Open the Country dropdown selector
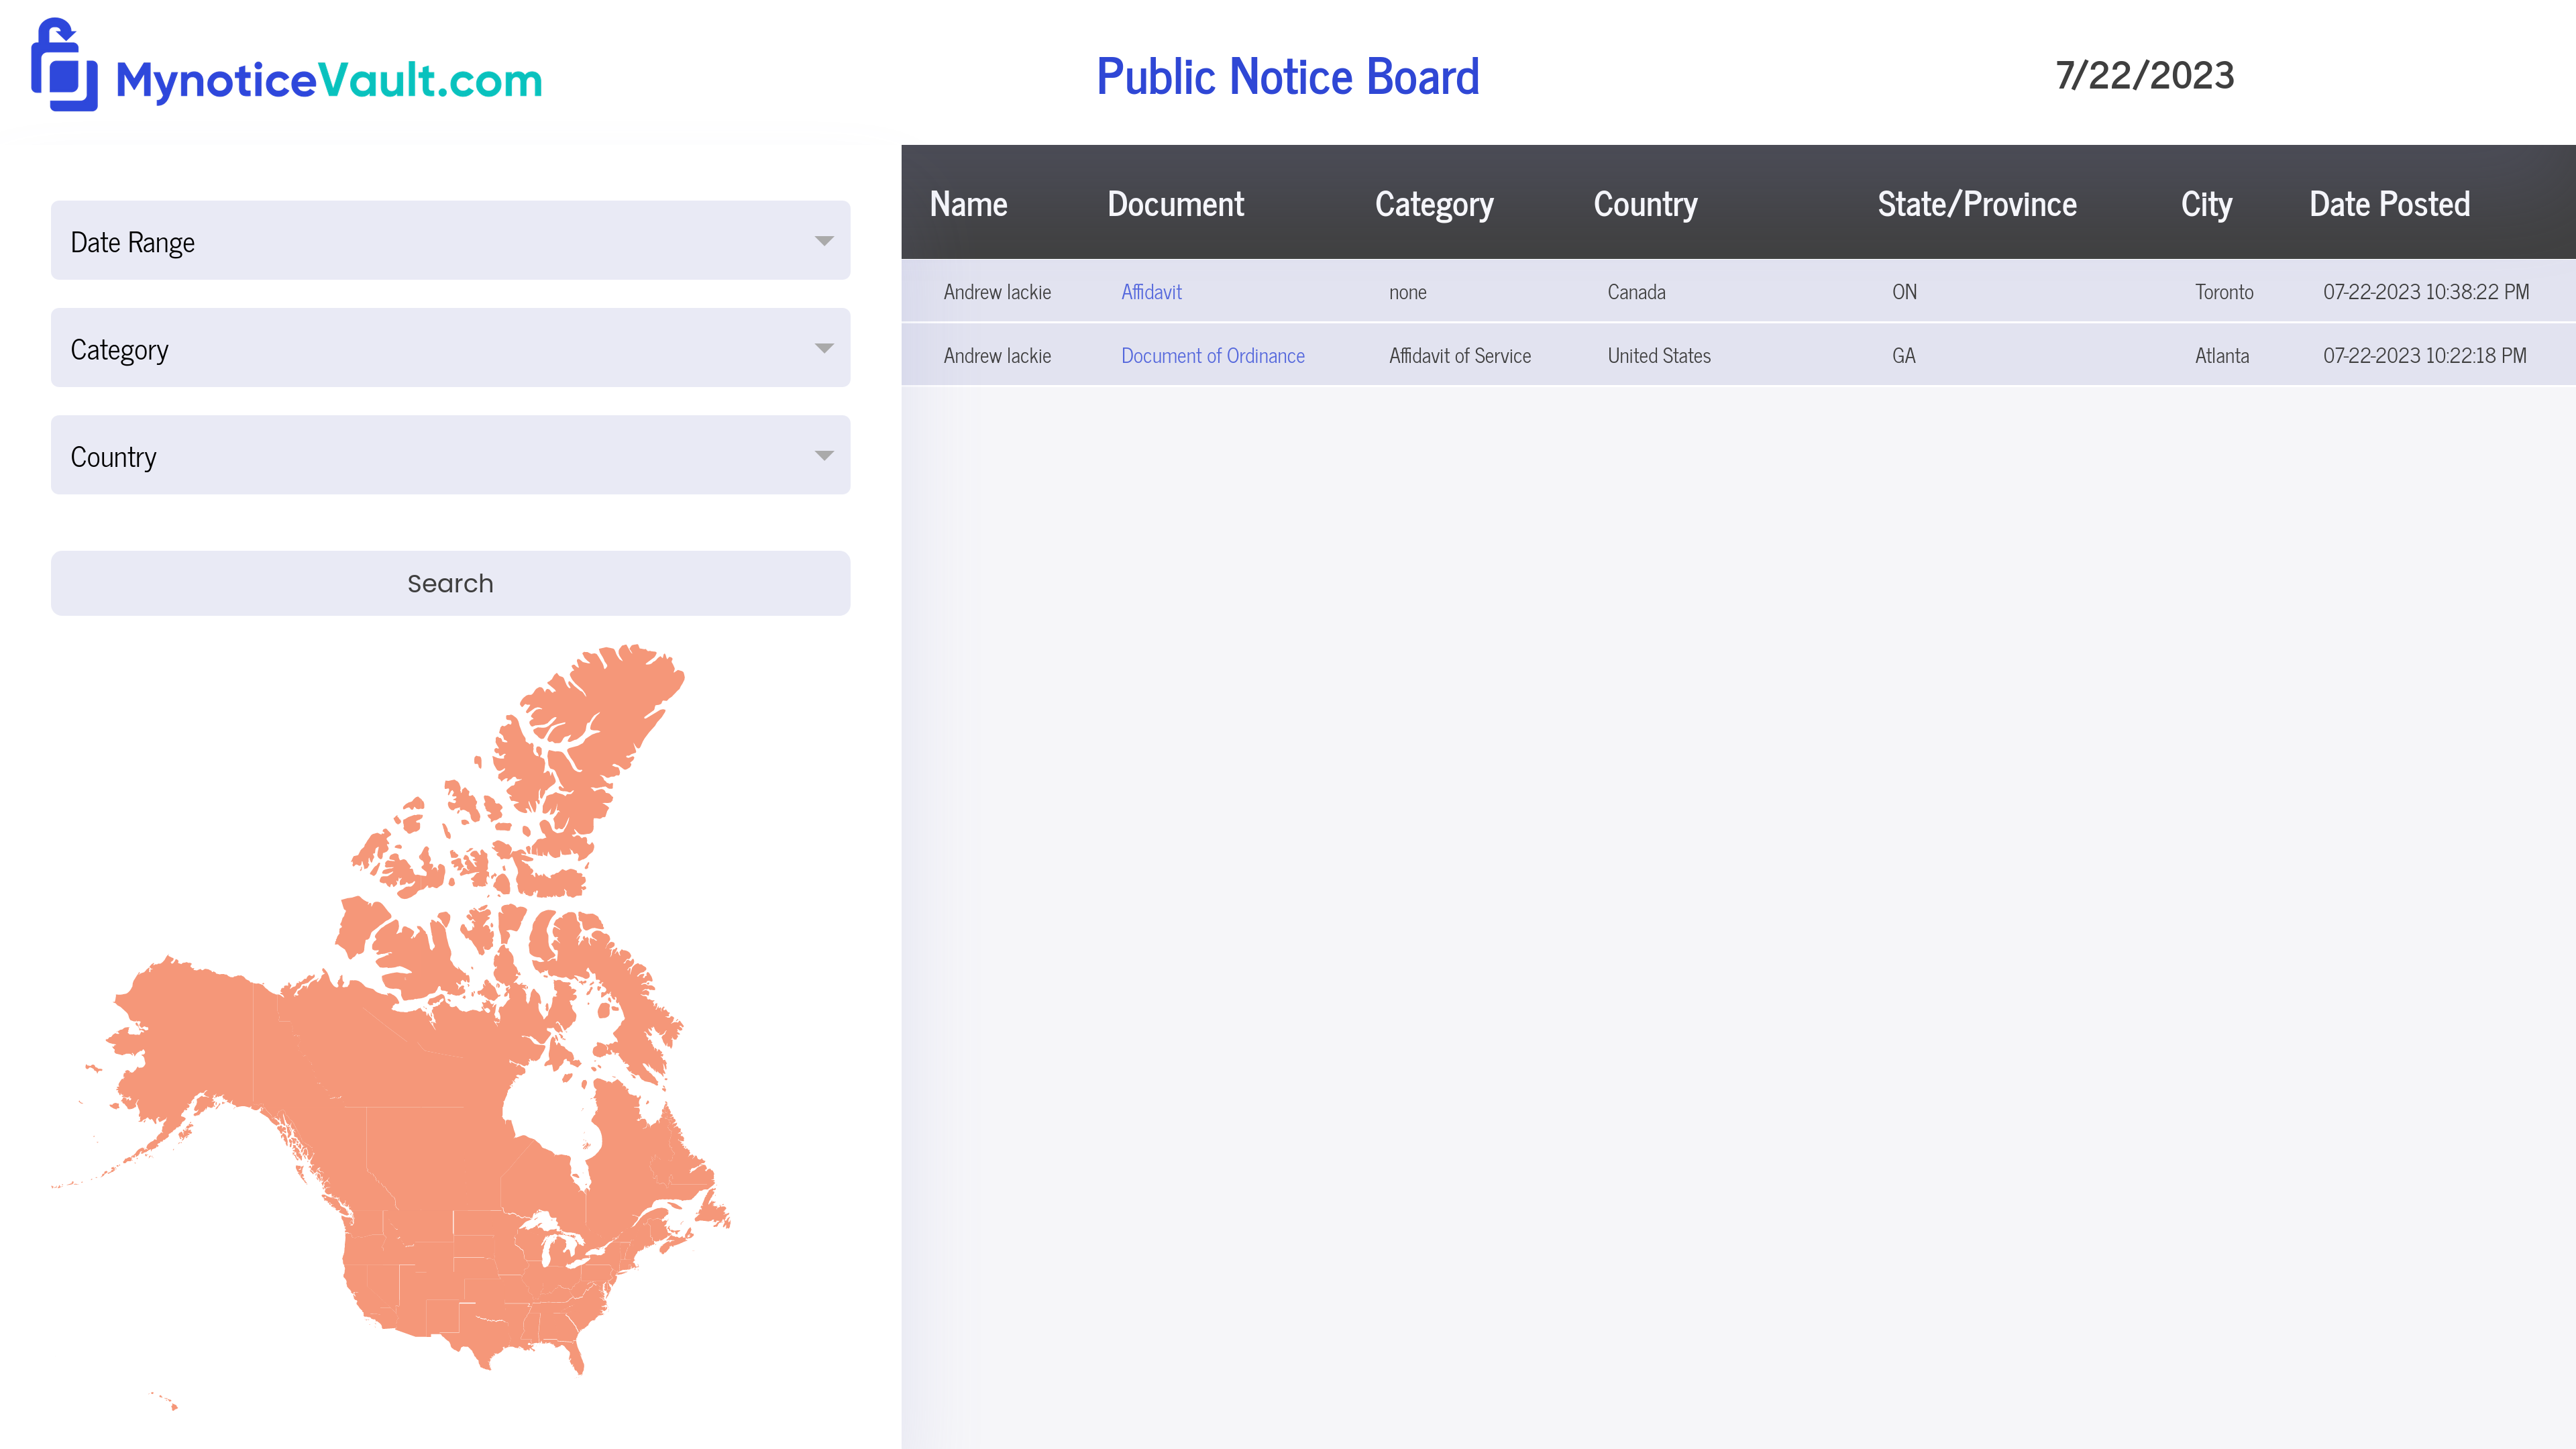2576x1449 pixels. pyautogui.click(x=450, y=456)
